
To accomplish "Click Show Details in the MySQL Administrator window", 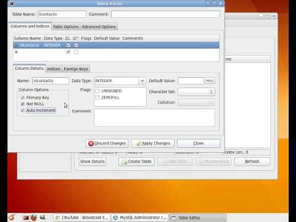I will (92, 162).
